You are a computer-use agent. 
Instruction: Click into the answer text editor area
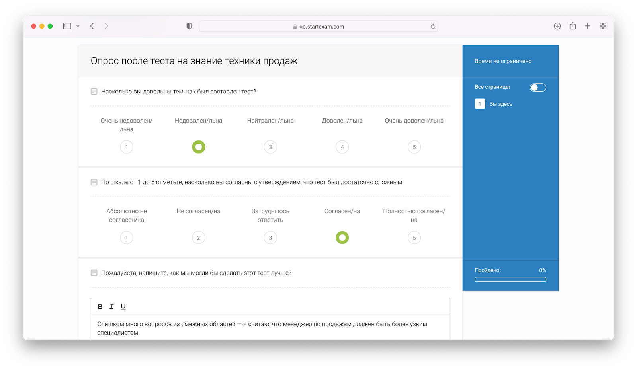tap(270, 328)
